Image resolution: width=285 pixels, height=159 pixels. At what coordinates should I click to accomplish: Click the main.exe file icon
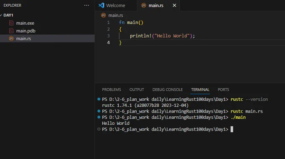pyautogui.click(x=11, y=23)
